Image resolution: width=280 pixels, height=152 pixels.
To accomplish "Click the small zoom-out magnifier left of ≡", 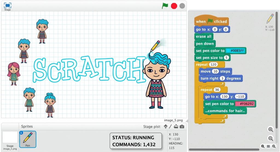I will point(263,146).
